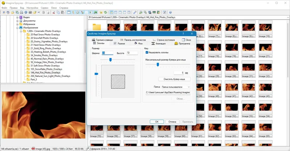Switch to the Горячие клавиши tab
This screenshot has width=290, height=151.
pyautogui.click(x=102, y=40)
